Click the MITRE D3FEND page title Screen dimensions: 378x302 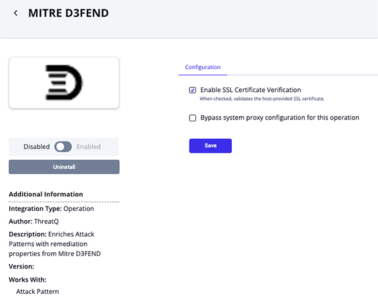[x=69, y=13]
